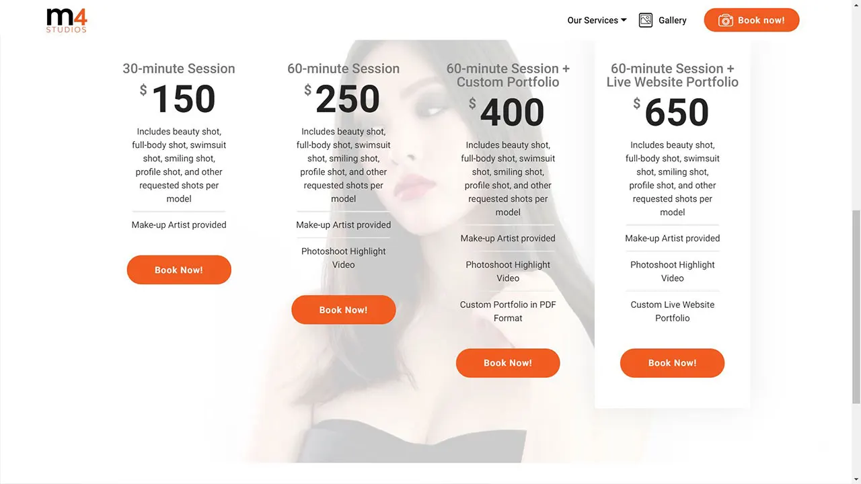861x484 pixels.
Task: Click the 60-minute Session + Custom Portfolio title
Action: [508, 75]
